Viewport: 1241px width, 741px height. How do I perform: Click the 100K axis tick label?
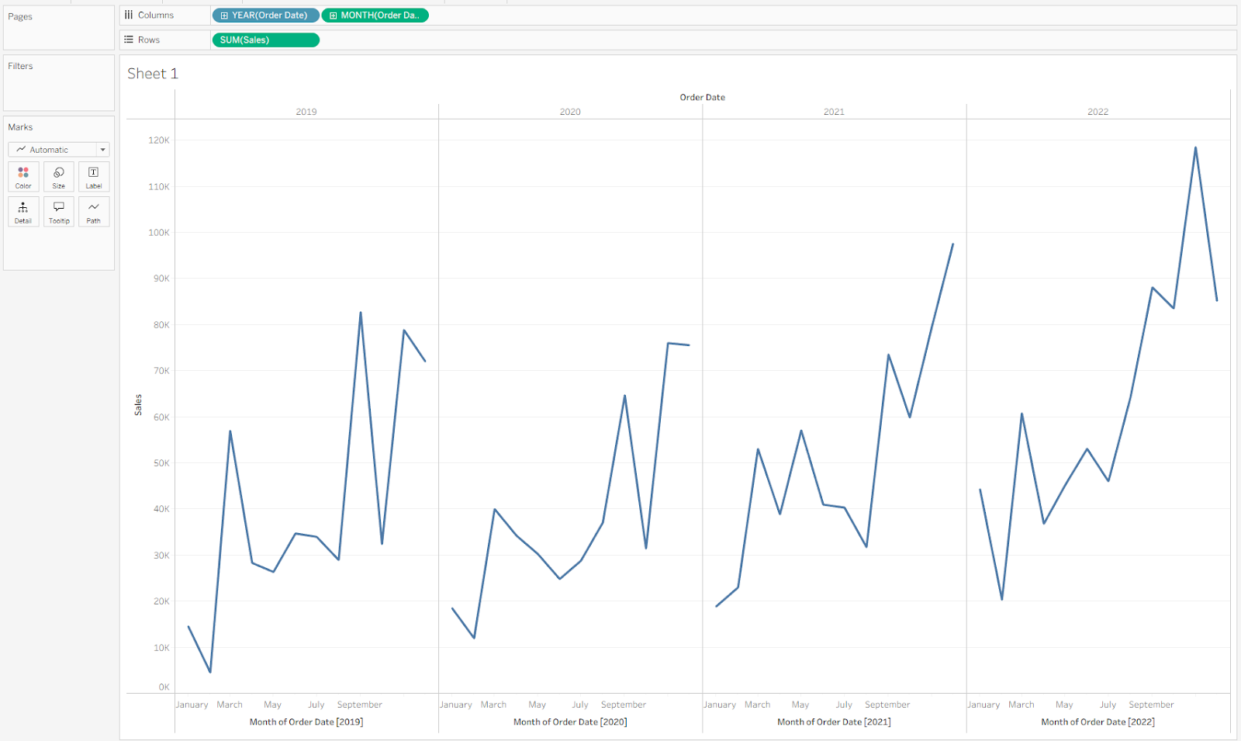pos(159,233)
